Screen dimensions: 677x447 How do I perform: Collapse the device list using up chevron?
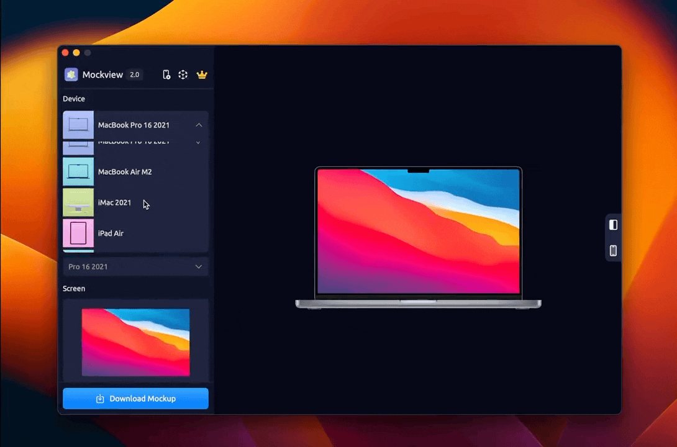tap(199, 125)
